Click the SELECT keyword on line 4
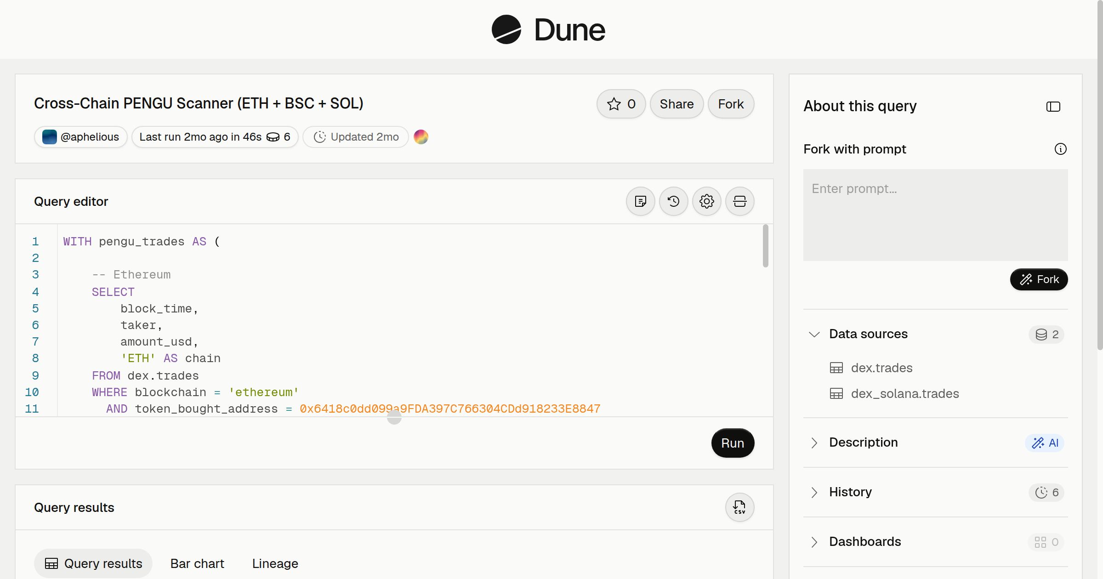The height and width of the screenshot is (579, 1103). 113,292
